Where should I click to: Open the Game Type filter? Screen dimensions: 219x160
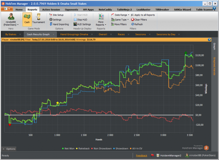[x=120, y=20]
